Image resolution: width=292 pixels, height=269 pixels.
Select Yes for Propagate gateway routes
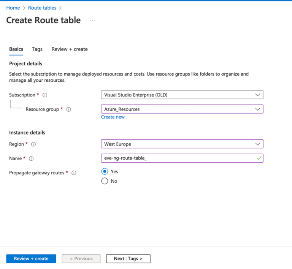click(x=105, y=172)
